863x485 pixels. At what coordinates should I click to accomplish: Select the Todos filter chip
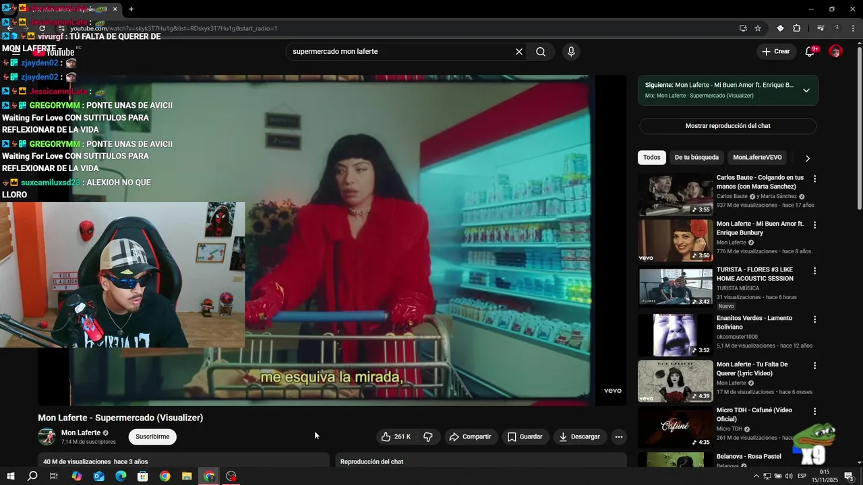tap(652, 158)
